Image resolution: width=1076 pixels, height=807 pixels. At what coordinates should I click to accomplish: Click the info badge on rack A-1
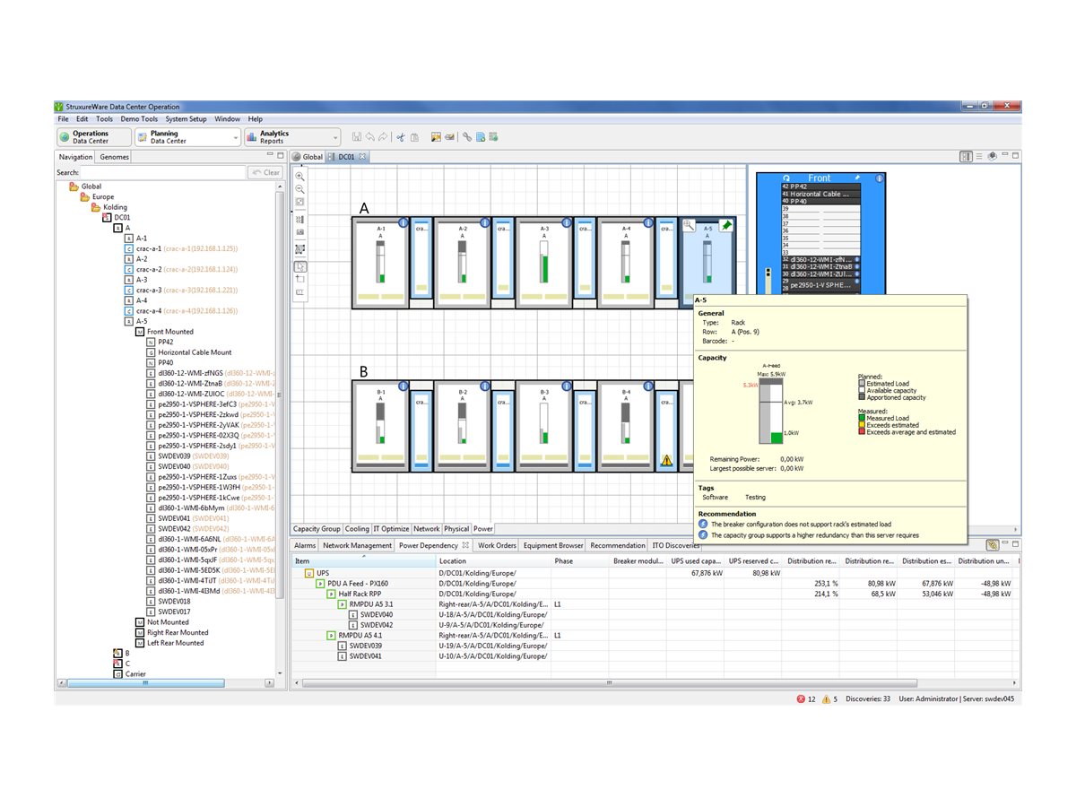pos(403,222)
